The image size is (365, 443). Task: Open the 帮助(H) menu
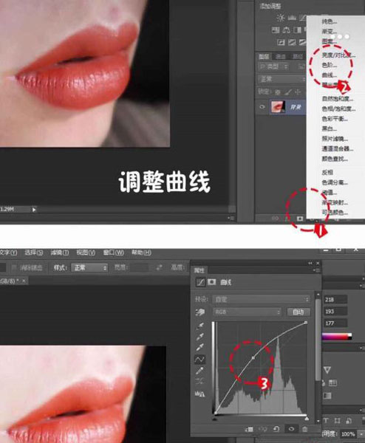tap(141, 253)
